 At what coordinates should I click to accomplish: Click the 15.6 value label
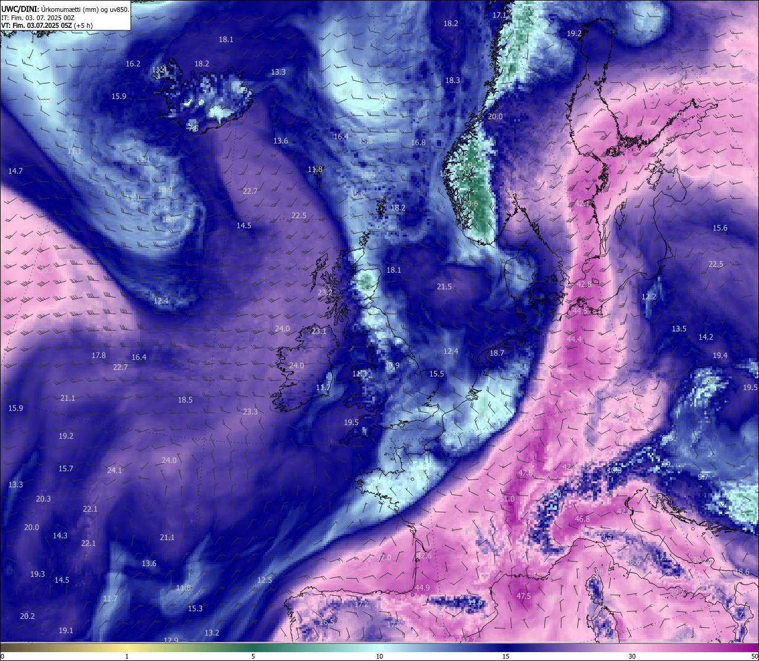coord(720,228)
